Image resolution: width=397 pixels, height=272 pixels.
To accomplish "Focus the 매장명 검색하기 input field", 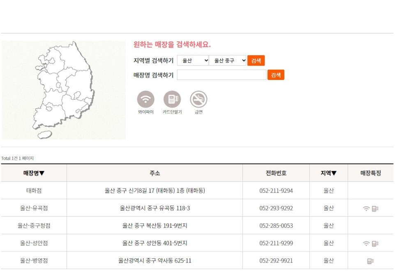I will point(222,75).
